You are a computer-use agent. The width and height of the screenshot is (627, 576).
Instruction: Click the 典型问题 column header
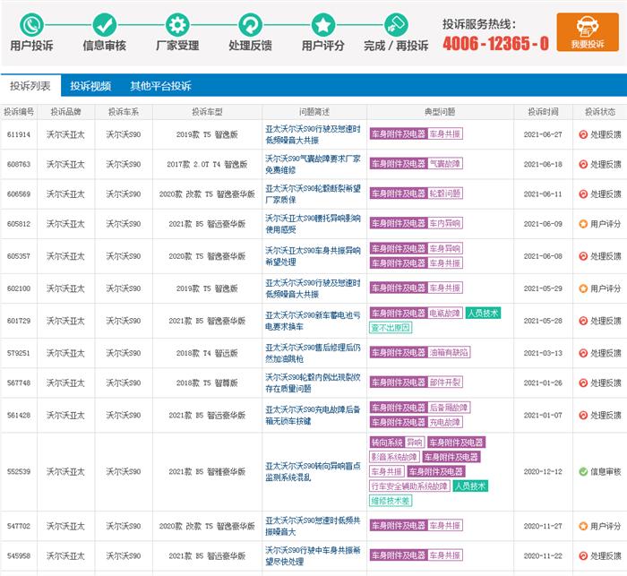tap(440, 112)
